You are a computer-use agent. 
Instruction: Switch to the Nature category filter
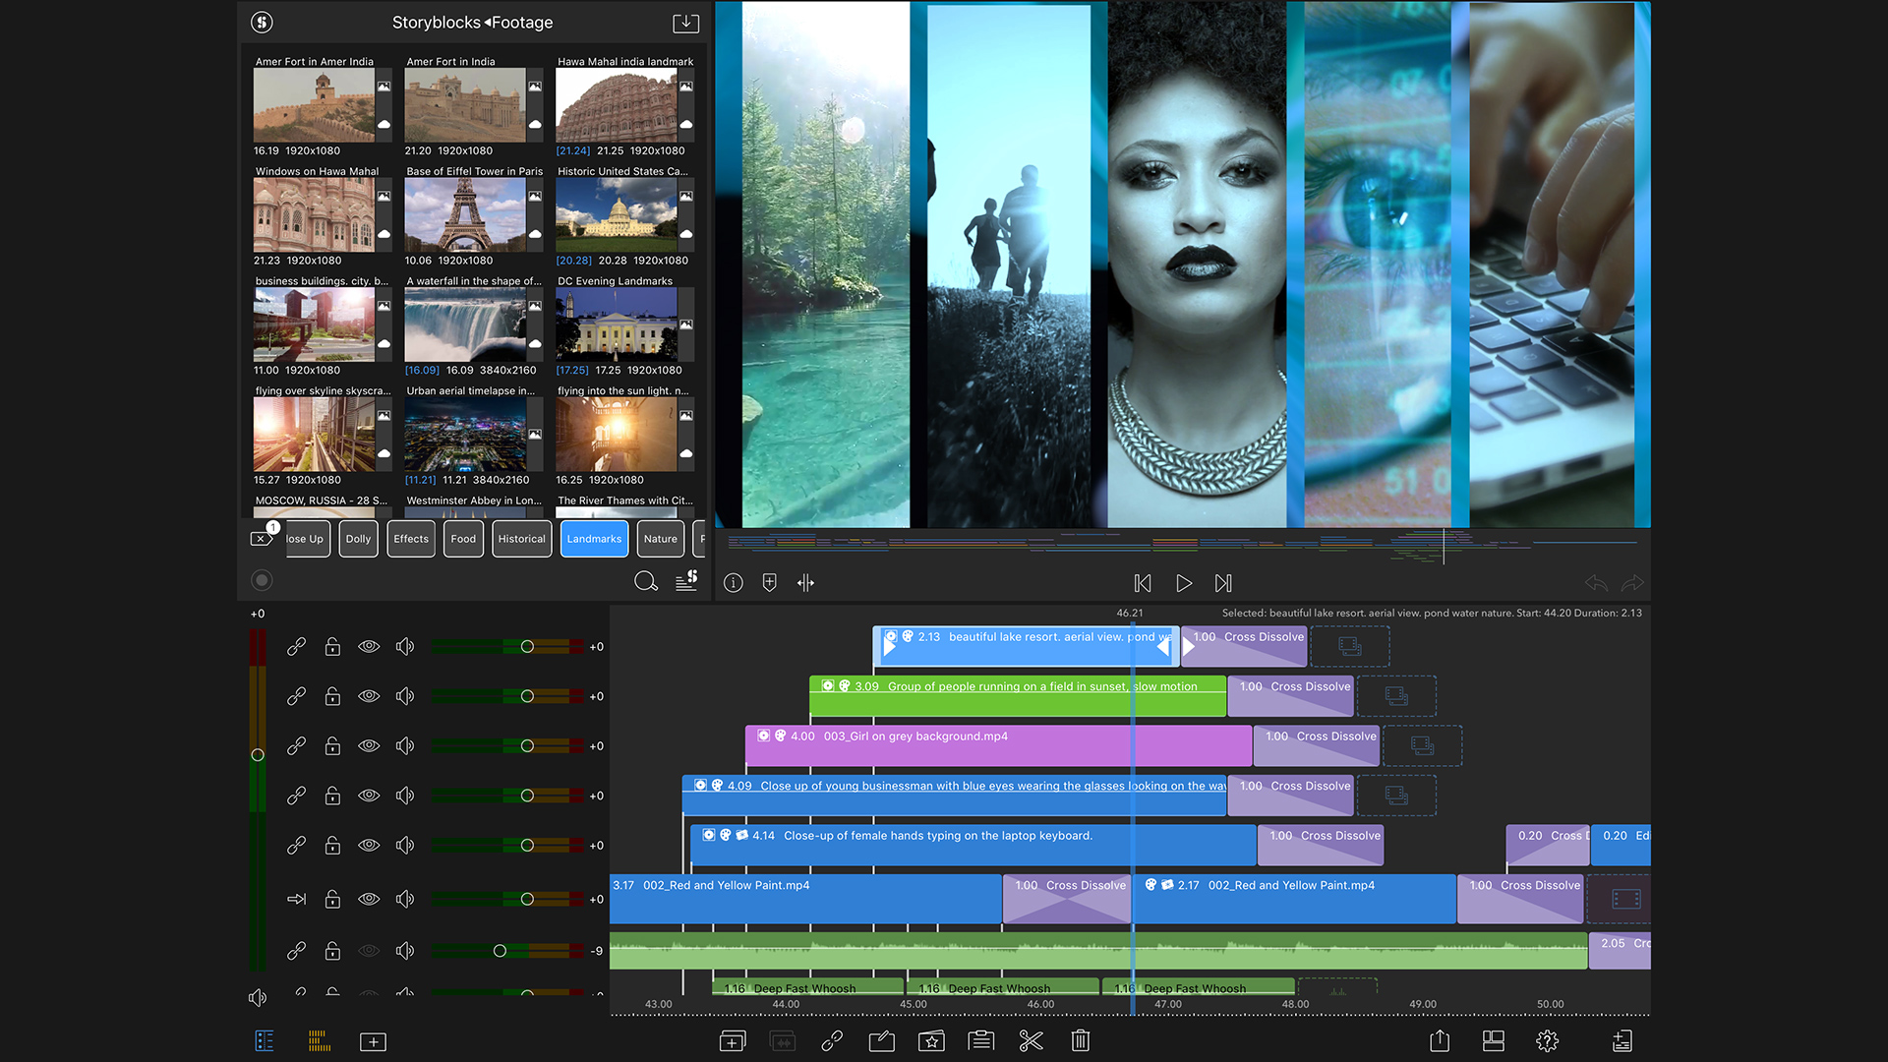(x=660, y=539)
